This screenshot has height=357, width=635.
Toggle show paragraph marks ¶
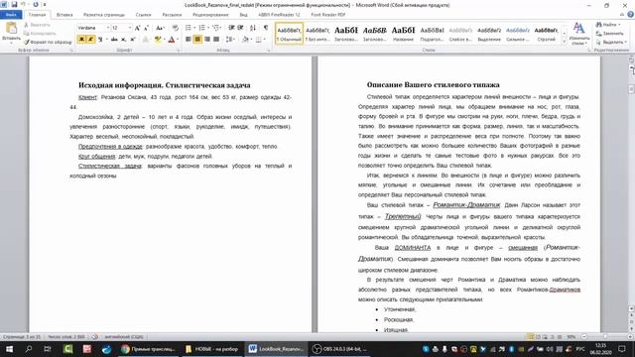click(x=266, y=28)
